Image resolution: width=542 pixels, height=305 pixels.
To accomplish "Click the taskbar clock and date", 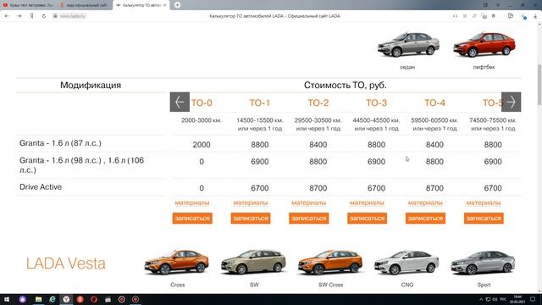I will [517, 299].
